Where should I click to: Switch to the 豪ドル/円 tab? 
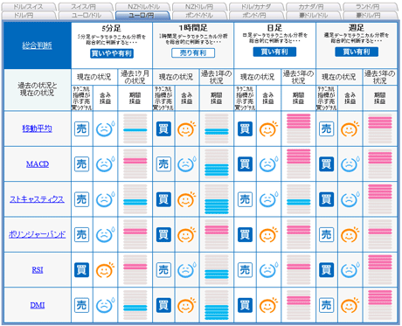370,15
